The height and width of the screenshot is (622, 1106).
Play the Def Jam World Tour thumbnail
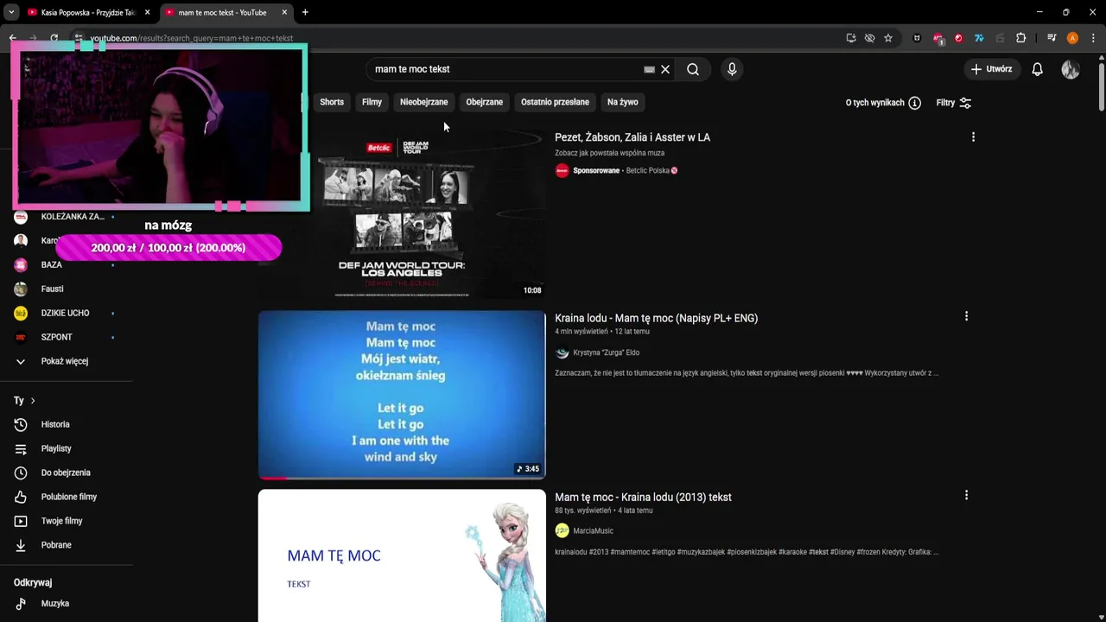402,214
